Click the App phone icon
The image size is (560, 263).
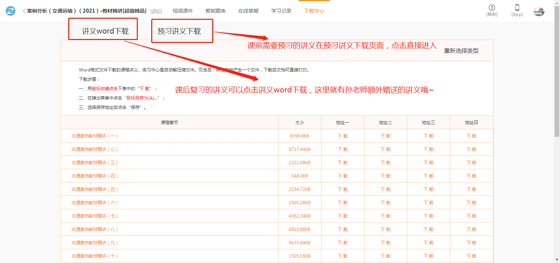coord(517,8)
